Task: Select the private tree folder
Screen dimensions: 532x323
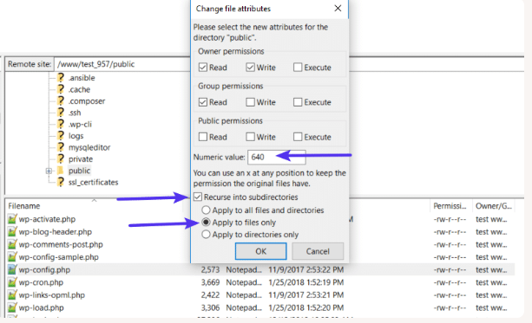Action: point(81,159)
